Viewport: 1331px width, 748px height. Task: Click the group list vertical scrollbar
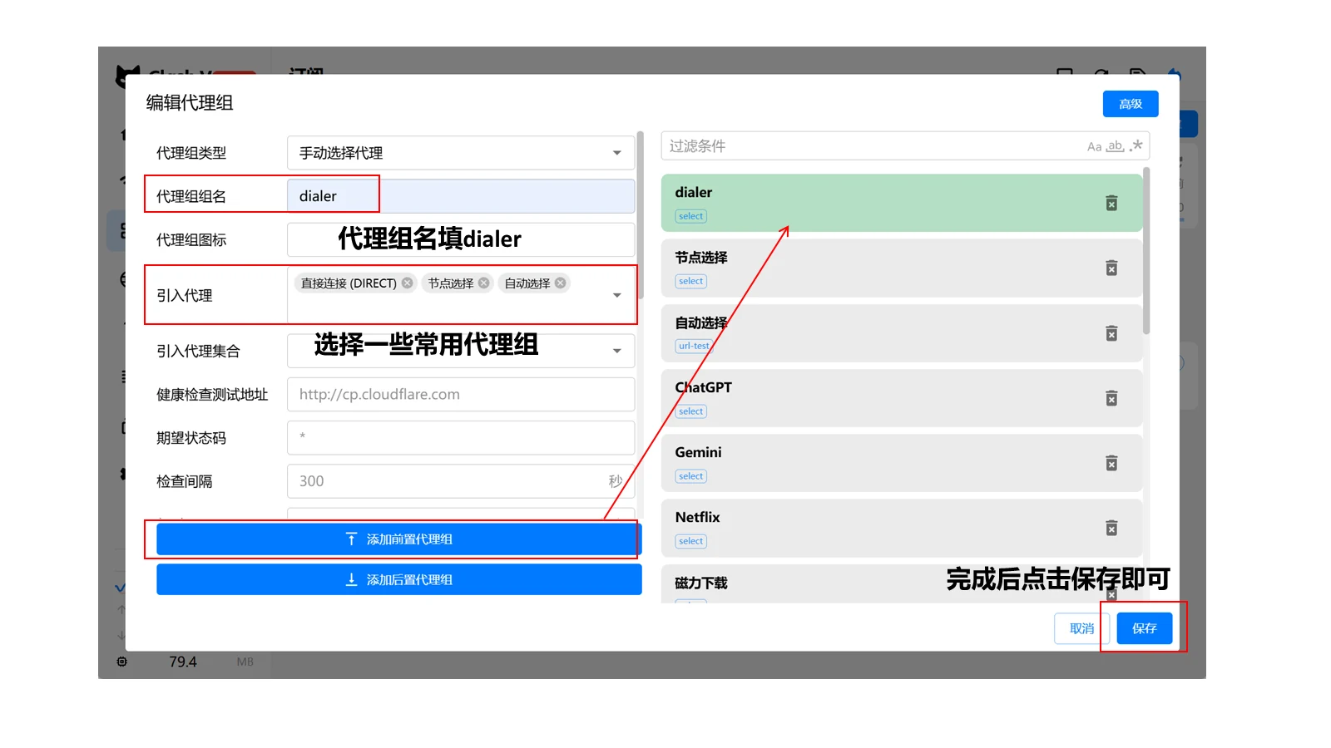(x=1146, y=250)
